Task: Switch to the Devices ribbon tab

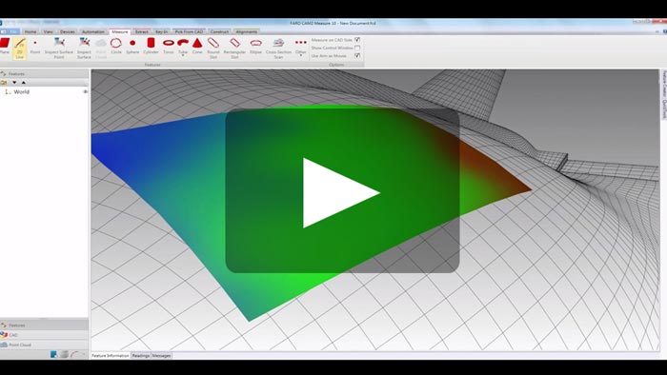Action: [68, 31]
